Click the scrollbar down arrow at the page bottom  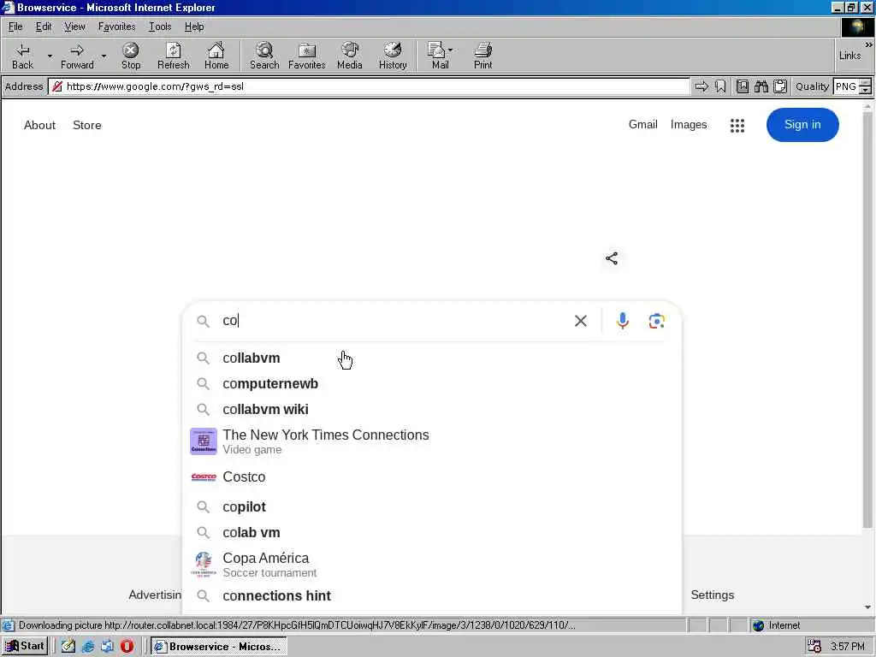pos(867,607)
